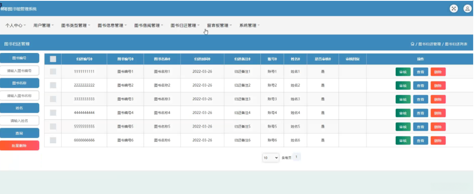Screen dimensions: 474x194
Task: Click 审核 button for row 账号4
Action: pos(403,113)
